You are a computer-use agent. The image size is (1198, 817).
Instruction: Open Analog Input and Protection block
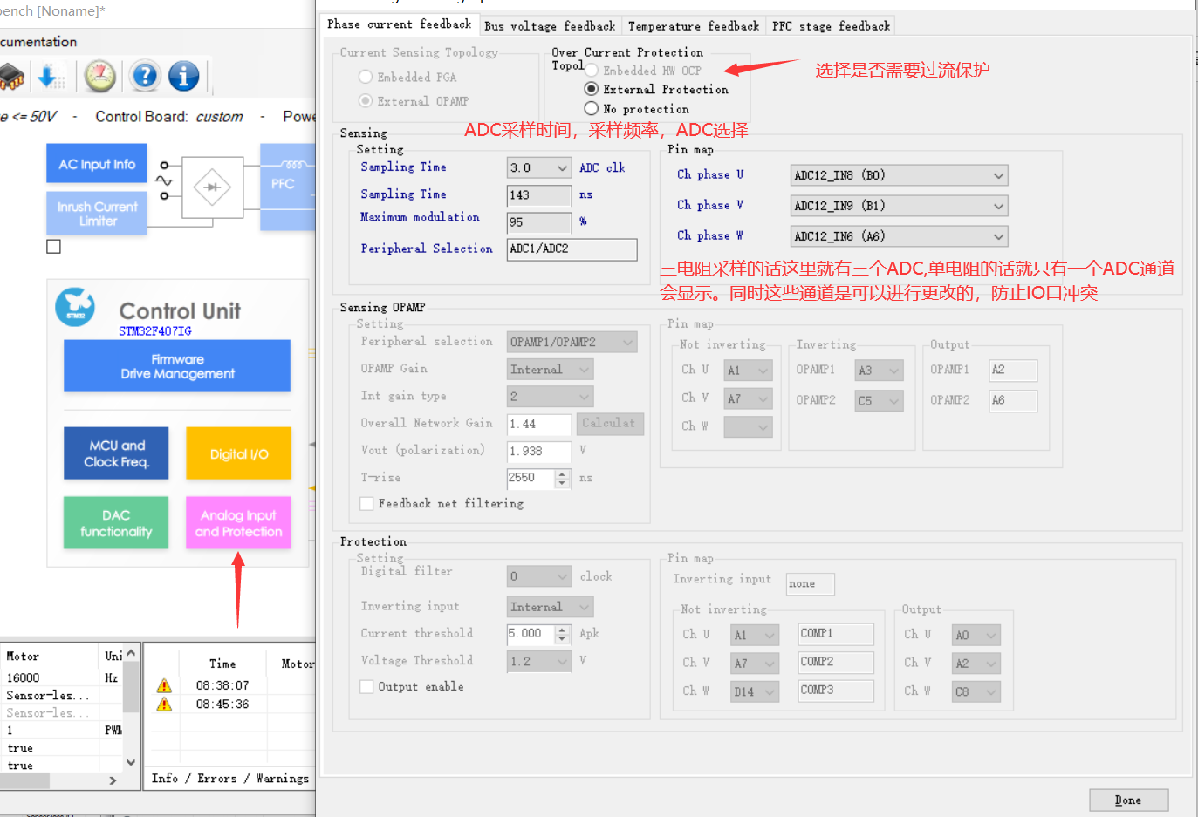pos(238,523)
